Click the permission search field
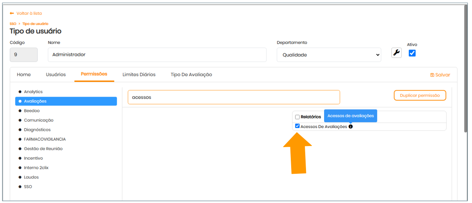This screenshot has width=472, height=203. point(233,97)
